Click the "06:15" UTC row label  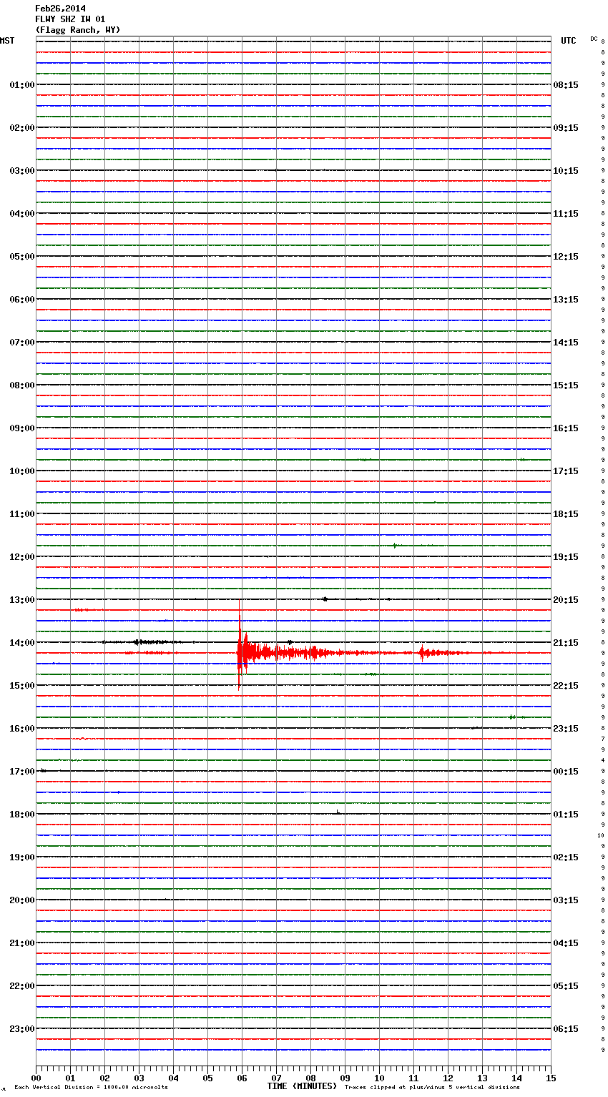coord(566,1029)
